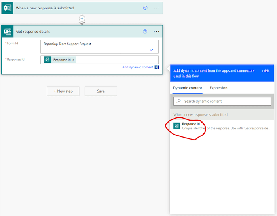Insert a step using the plus connector
Viewport: 277px width, 216px height.
click(82, 18)
